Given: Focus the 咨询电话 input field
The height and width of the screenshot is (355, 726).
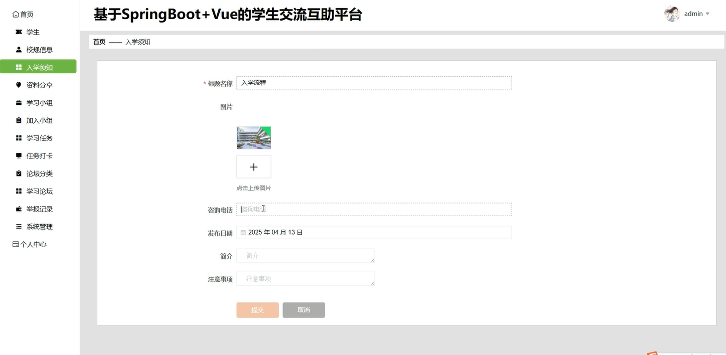Looking at the screenshot, I should (x=374, y=209).
